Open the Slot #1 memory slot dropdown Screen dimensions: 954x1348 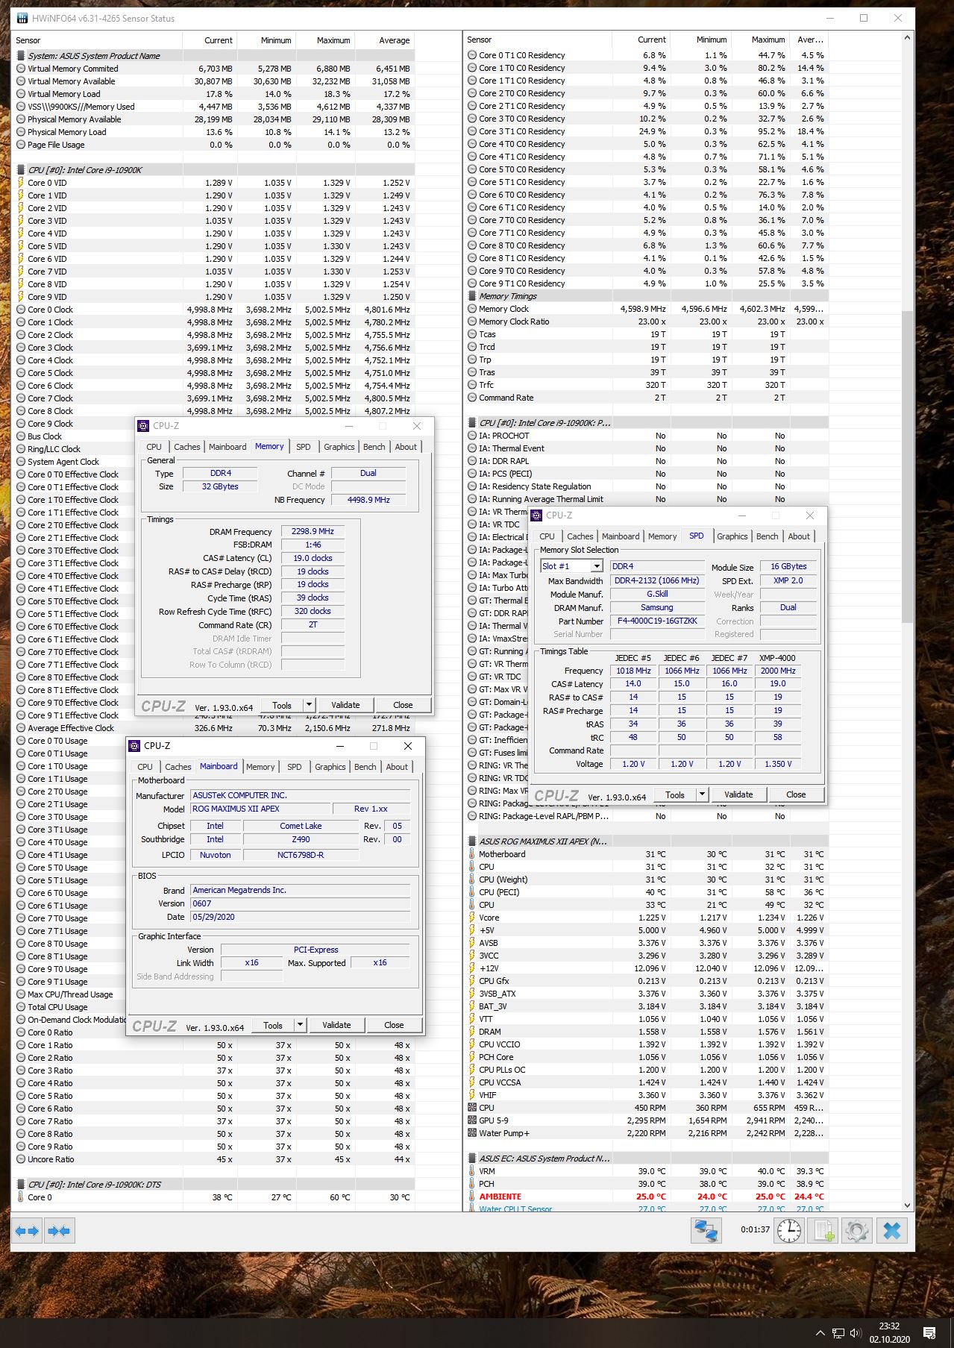(596, 566)
